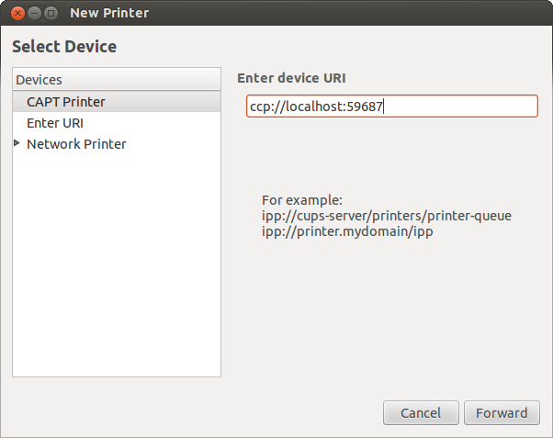This screenshot has height=438, width=553.
Task: Place cursor after port number 59687
Action: tap(383, 107)
